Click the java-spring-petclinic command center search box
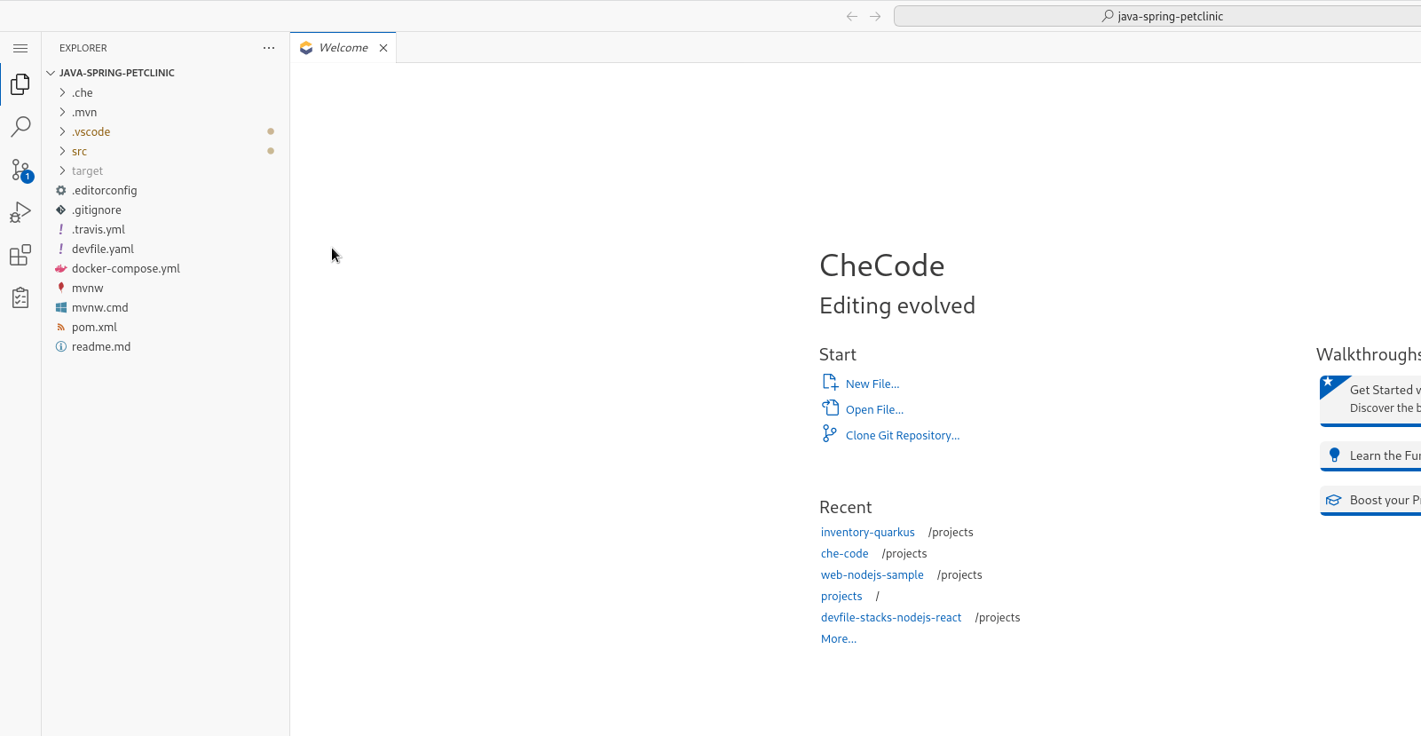The width and height of the screenshot is (1421, 736). tap(1157, 16)
